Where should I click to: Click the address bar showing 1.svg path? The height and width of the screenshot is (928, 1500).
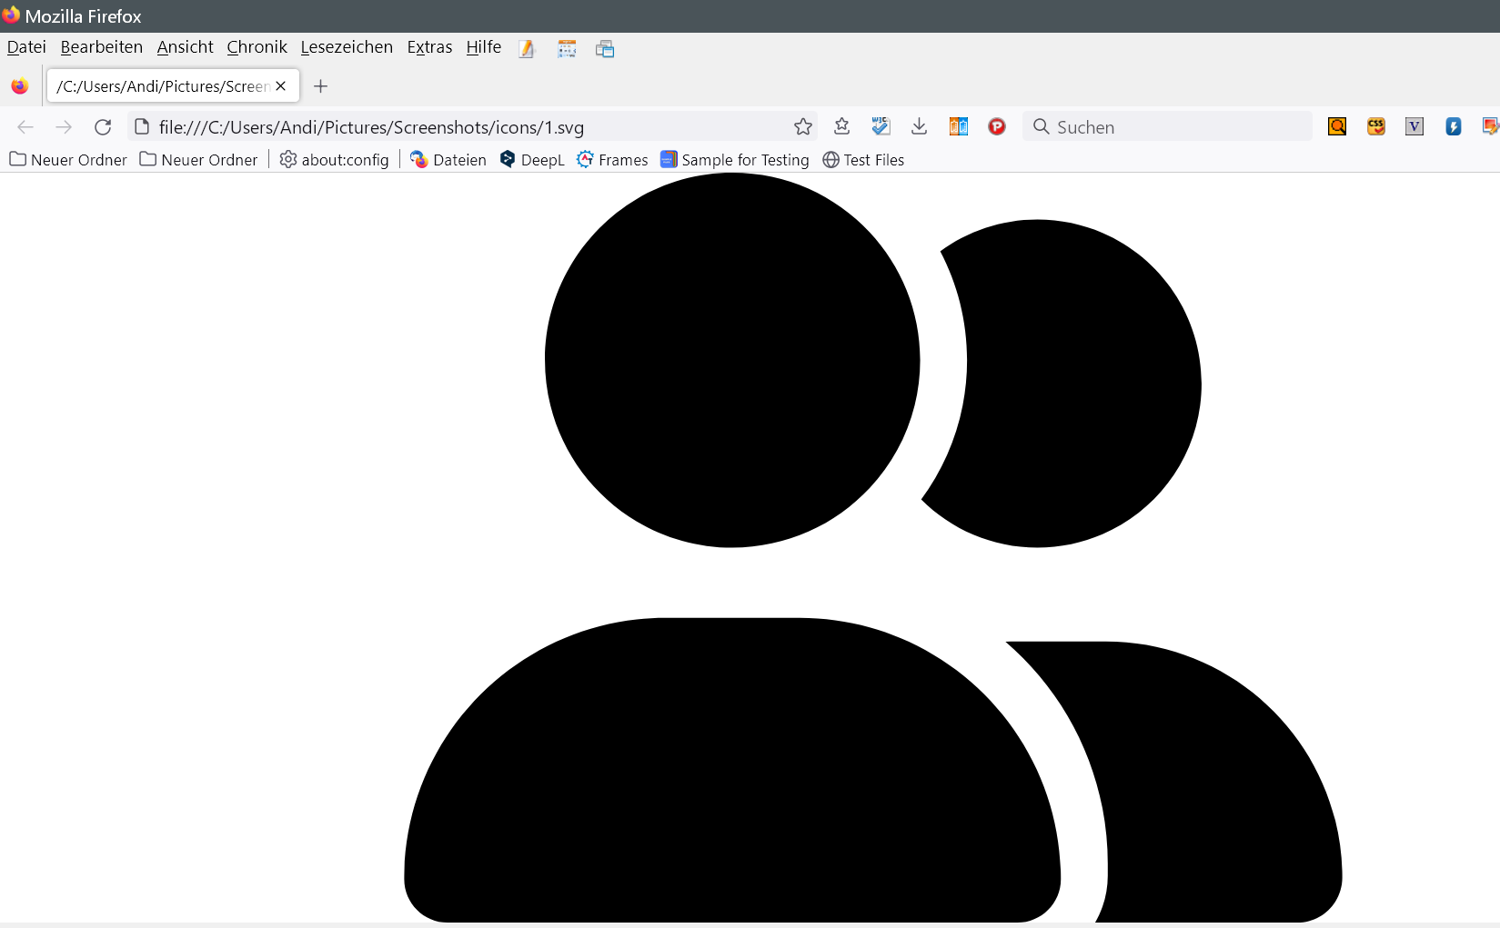tap(455, 127)
